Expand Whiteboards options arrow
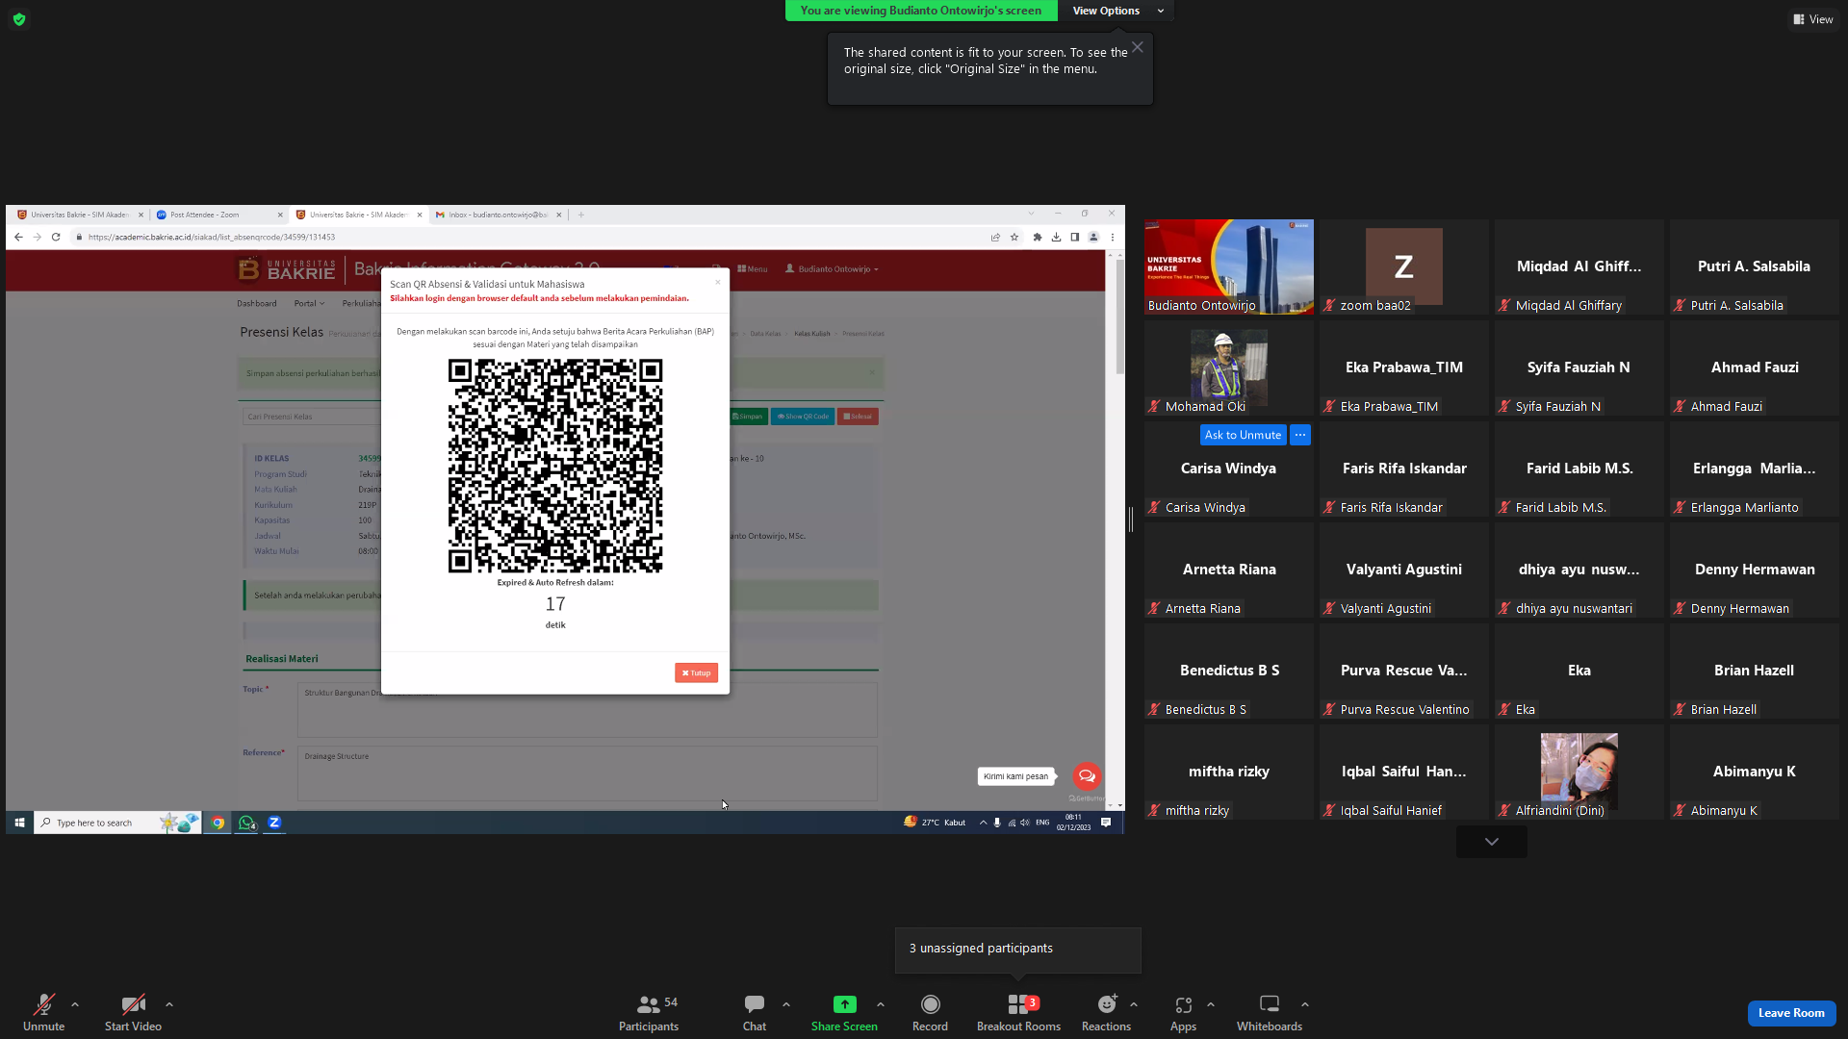Viewport: 1848px width, 1039px height. tap(1305, 1004)
